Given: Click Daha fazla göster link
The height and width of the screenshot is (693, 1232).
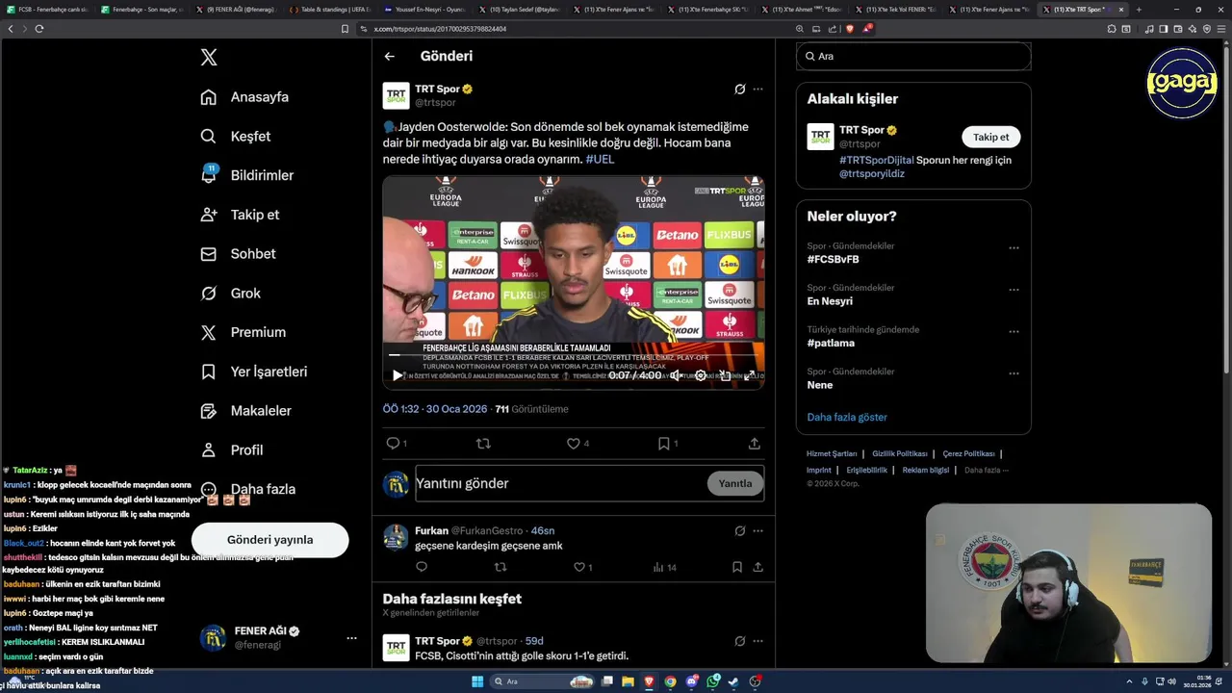Looking at the screenshot, I should point(847,418).
